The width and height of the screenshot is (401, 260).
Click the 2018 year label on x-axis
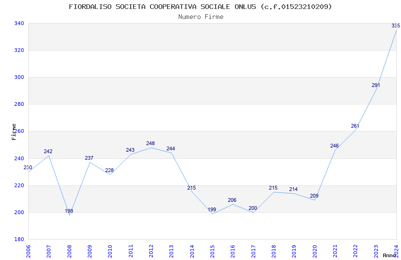point(274,251)
